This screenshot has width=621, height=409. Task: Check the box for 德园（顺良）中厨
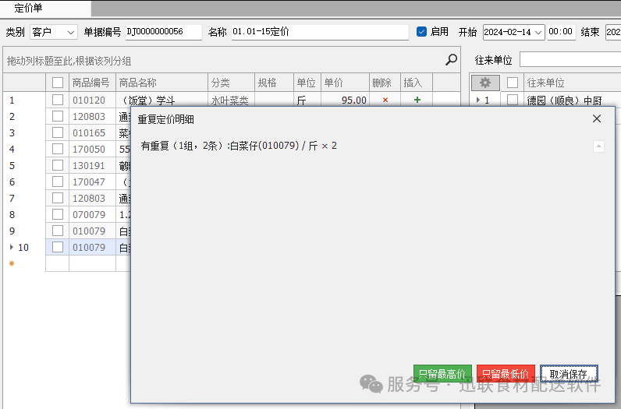pos(513,100)
